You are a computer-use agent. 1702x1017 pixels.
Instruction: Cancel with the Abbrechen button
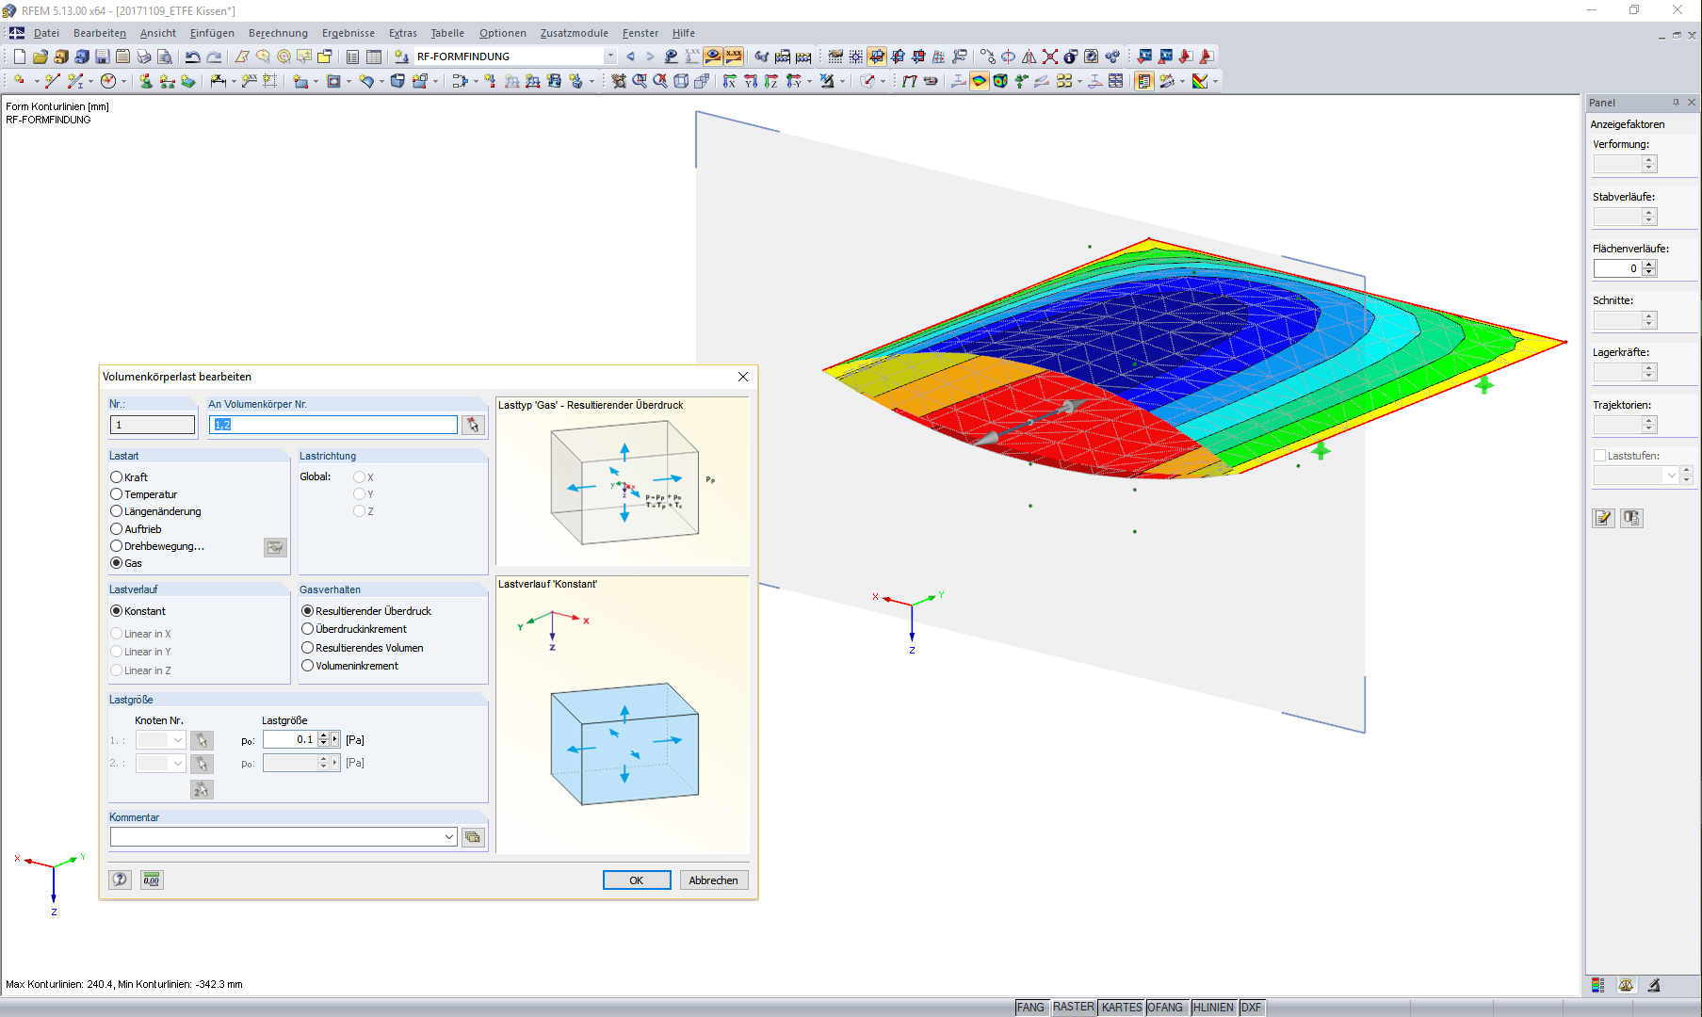coord(713,880)
